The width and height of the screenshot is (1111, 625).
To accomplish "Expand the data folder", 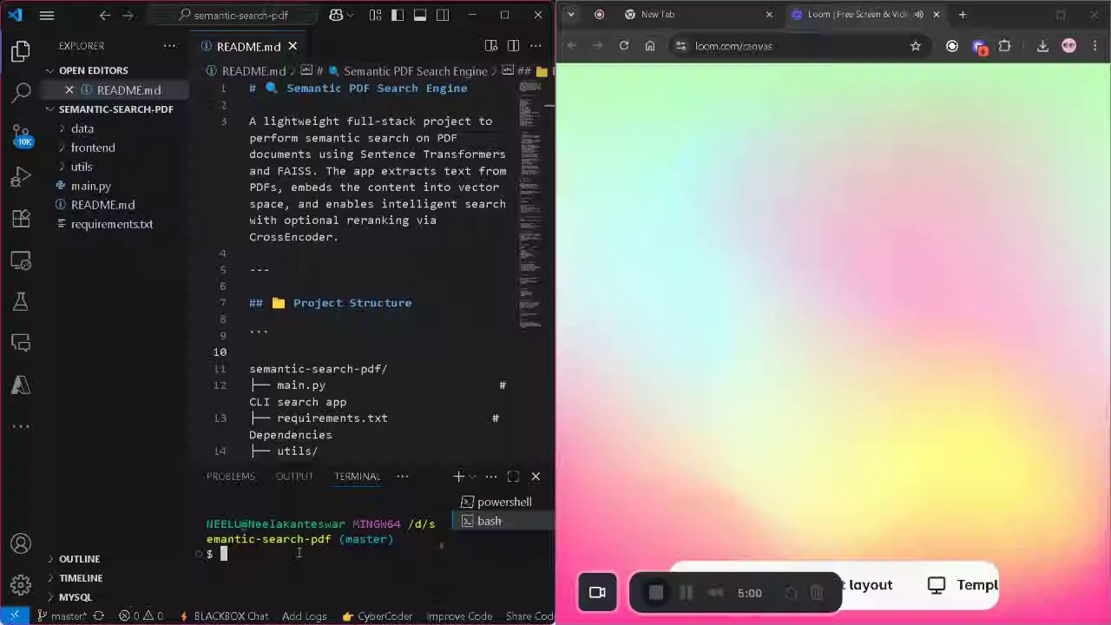I will 82,128.
